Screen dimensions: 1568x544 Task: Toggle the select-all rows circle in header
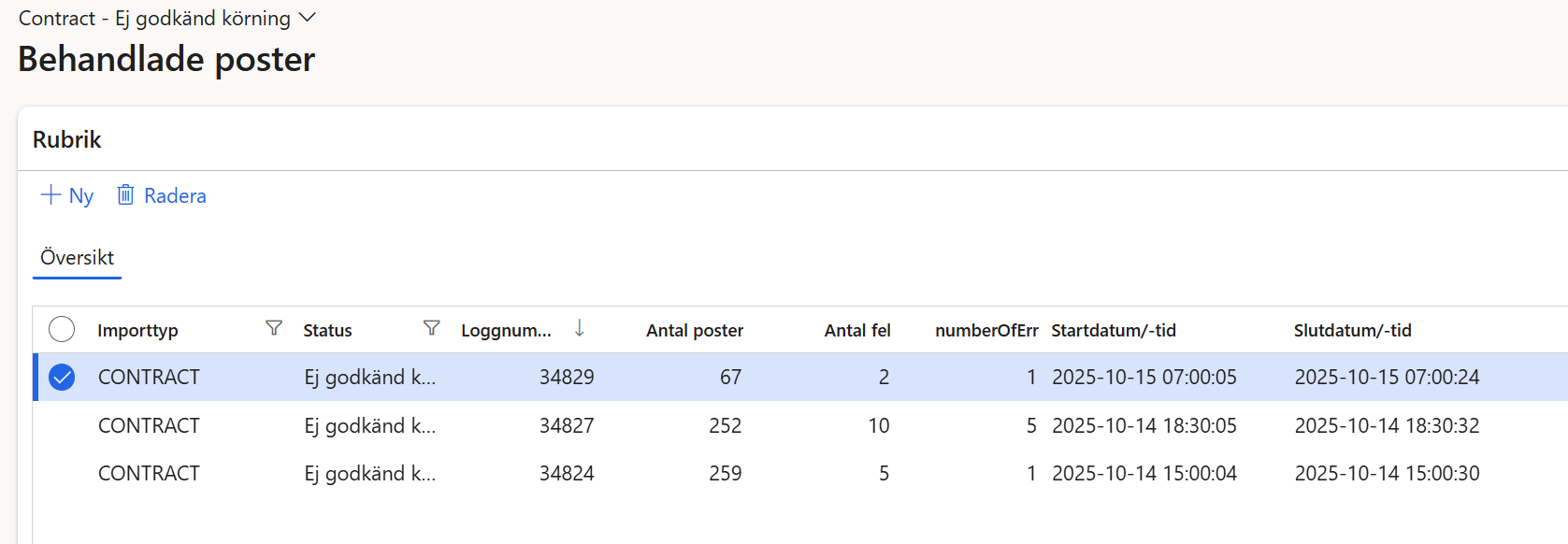[62, 329]
